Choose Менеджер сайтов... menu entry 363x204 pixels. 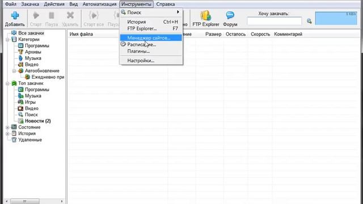point(151,38)
